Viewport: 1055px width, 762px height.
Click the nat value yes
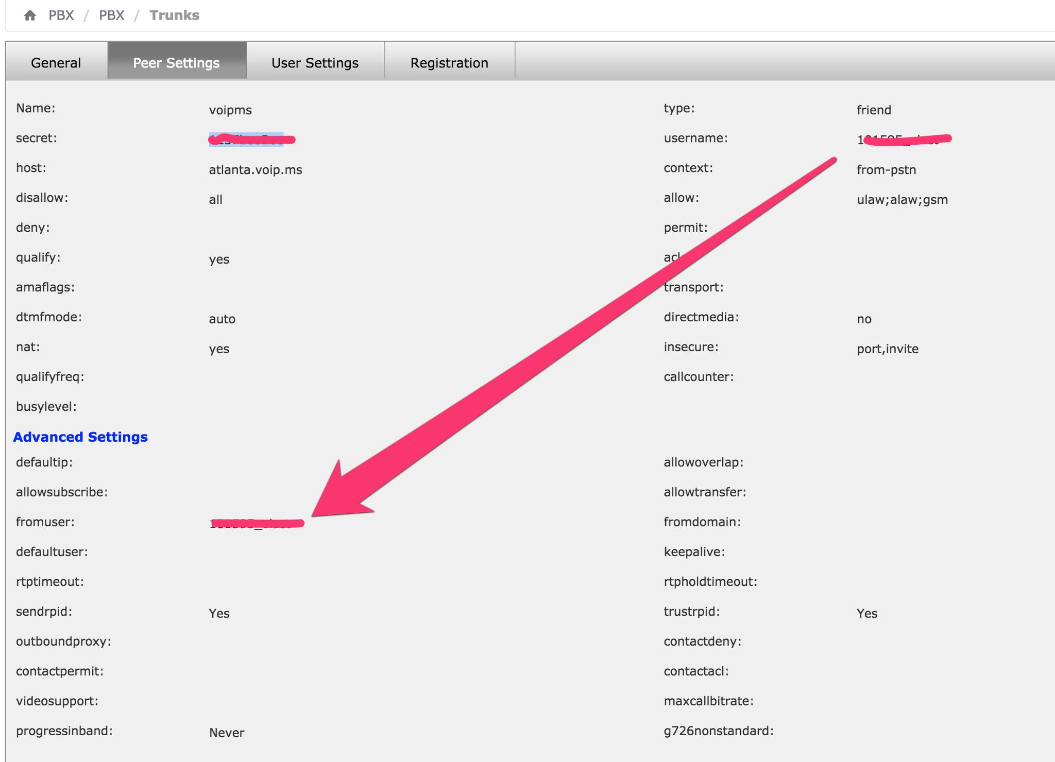click(x=219, y=349)
